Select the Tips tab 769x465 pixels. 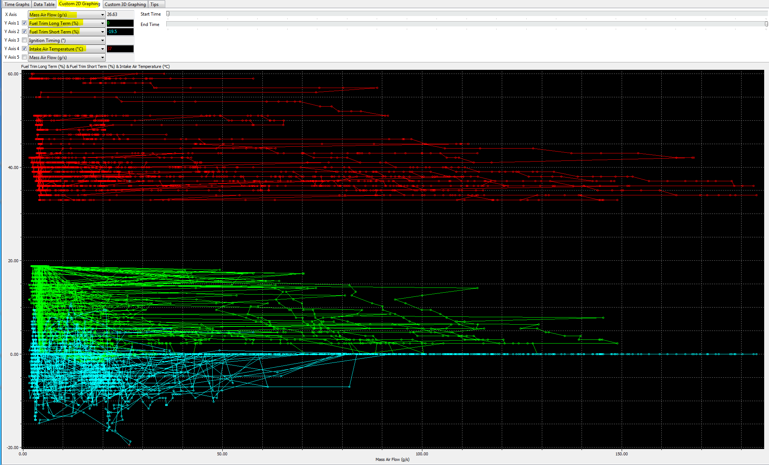point(154,4)
